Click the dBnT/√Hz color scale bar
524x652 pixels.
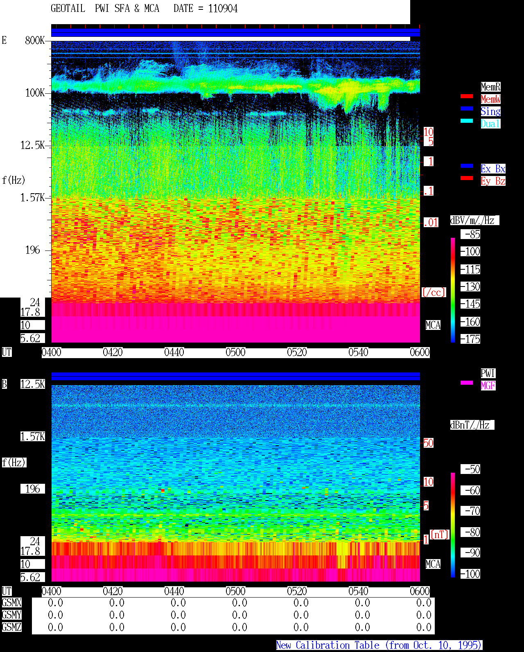453,525
